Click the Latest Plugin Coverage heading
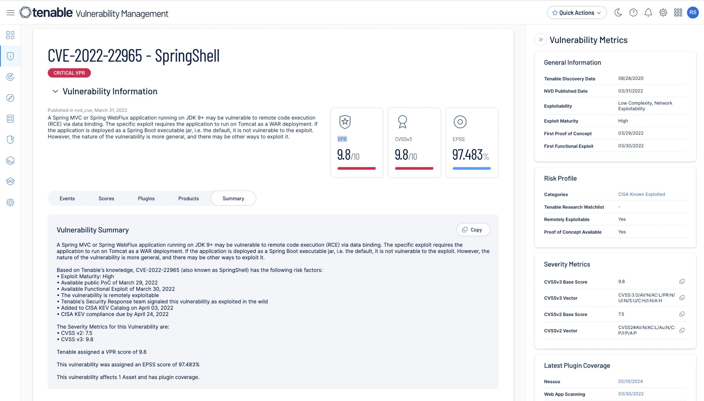This screenshot has width=704, height=401. click(577, 365)
